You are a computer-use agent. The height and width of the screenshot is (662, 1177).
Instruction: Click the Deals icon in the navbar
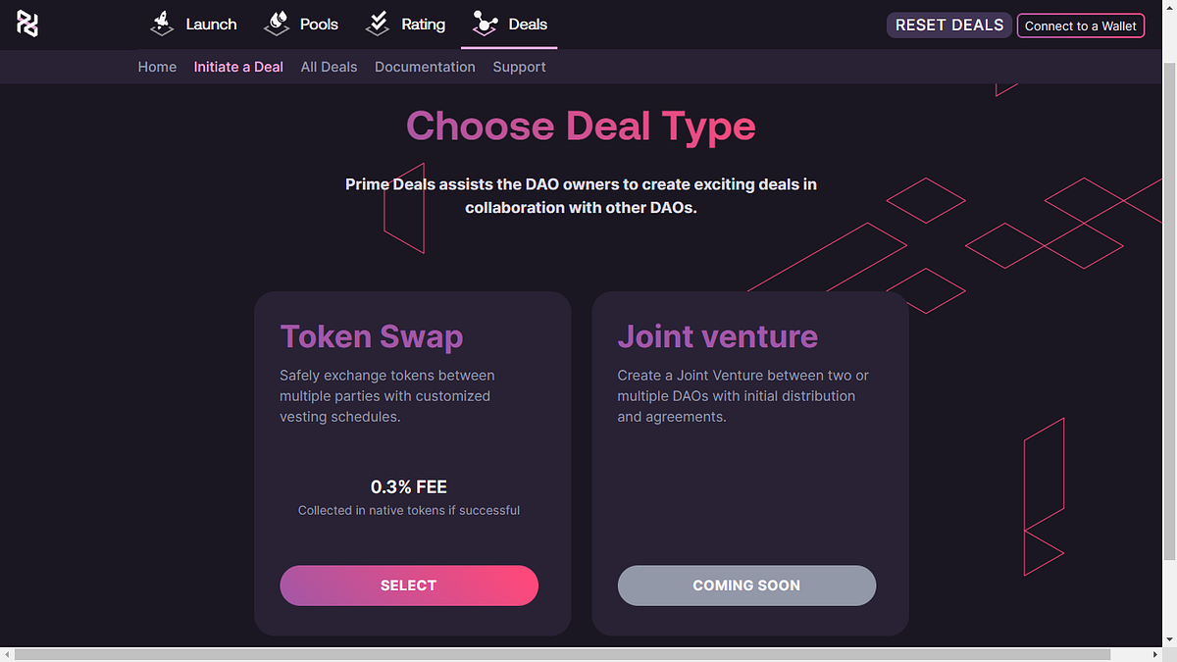(484, 22)
